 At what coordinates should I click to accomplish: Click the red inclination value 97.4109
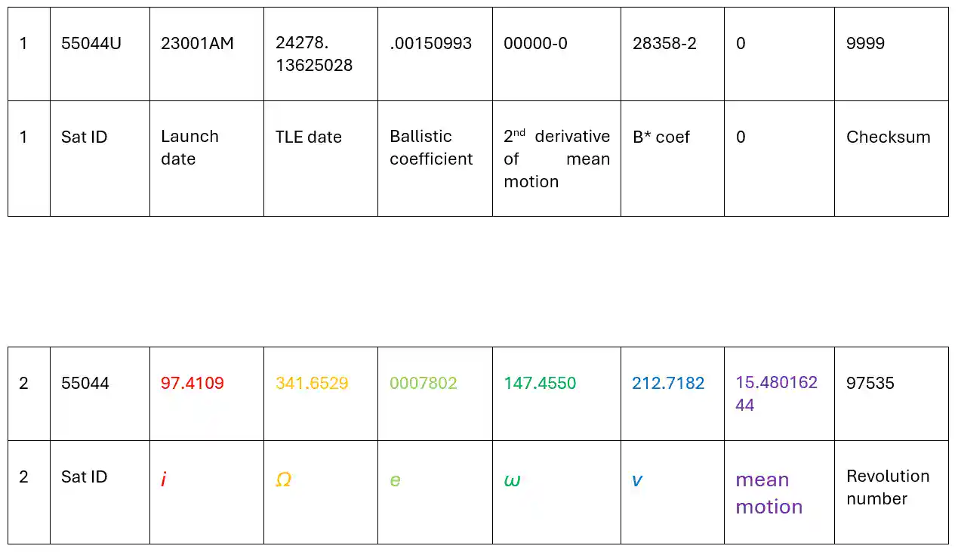pos(193,384)
